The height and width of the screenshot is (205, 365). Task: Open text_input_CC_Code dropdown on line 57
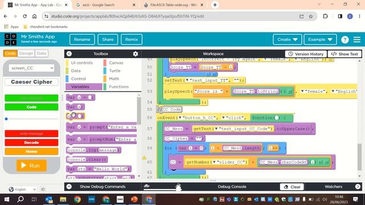[x=216, y=129]
